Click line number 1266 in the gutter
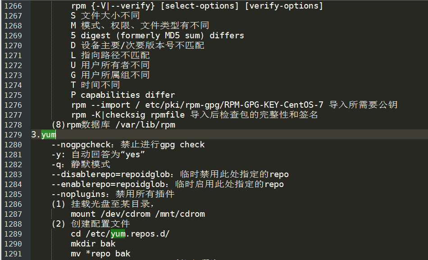Viewport: 428px width, 260px height. [x=13, y=6]
